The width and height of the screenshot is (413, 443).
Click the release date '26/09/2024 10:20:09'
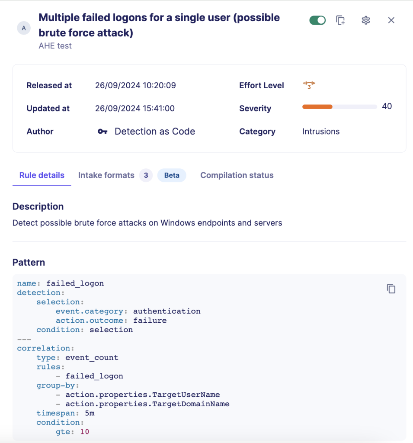click(x=135, y=85)
